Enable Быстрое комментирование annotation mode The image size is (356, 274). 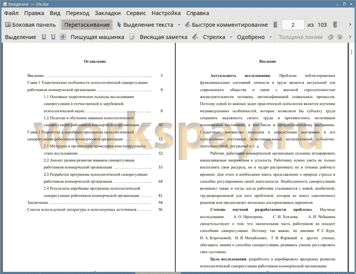[226, 25]
